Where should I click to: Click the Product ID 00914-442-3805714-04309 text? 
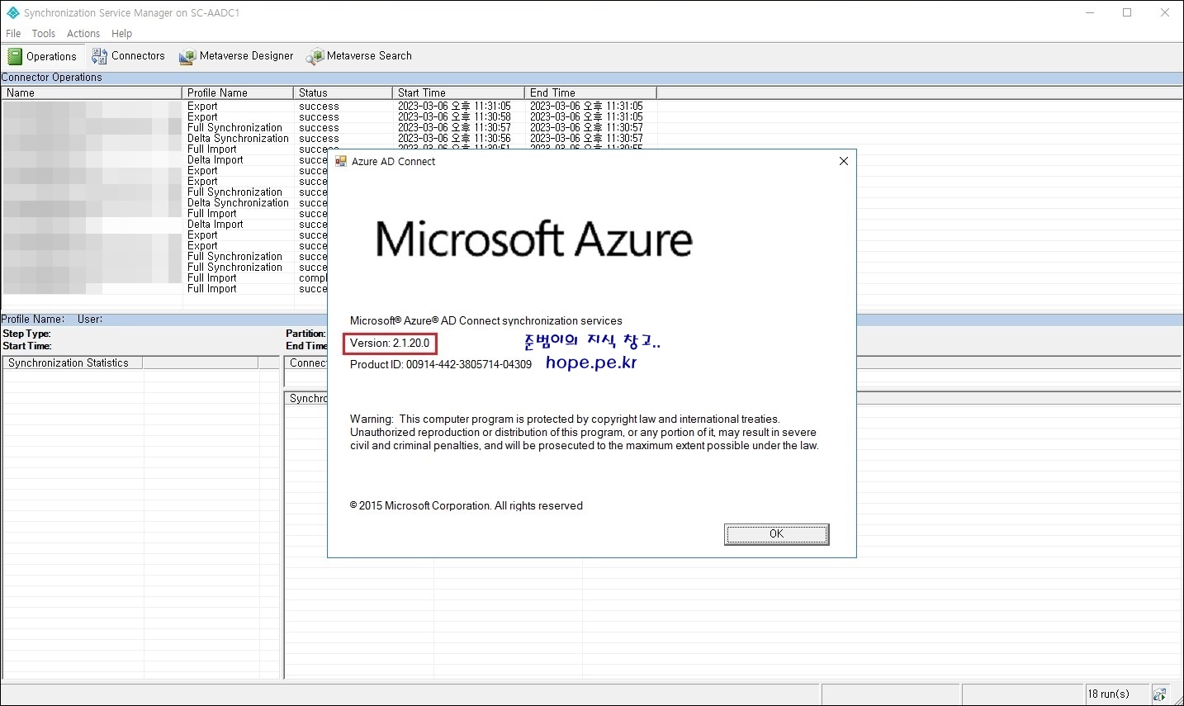point(441,364)
